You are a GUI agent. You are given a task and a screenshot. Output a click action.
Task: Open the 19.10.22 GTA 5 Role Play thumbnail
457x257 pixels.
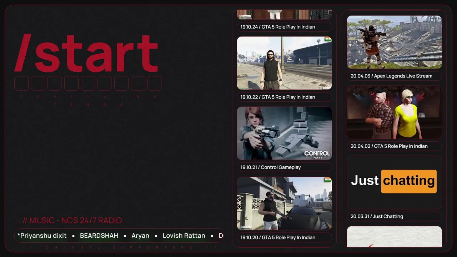click(284, 63)
